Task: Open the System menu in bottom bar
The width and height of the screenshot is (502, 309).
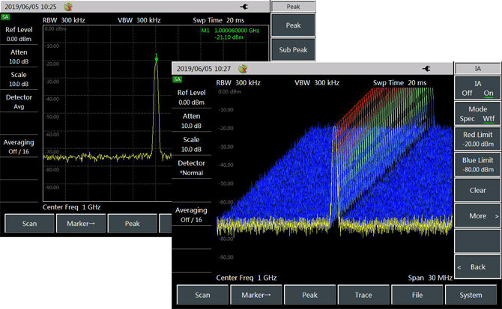Action: (x=471, y=295)
